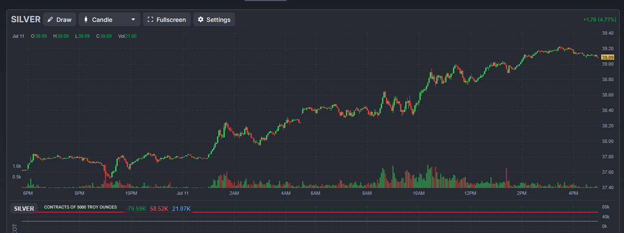Click the SILVER chart title
Screen dimensions: 624x233
click(x=26, y=19)
